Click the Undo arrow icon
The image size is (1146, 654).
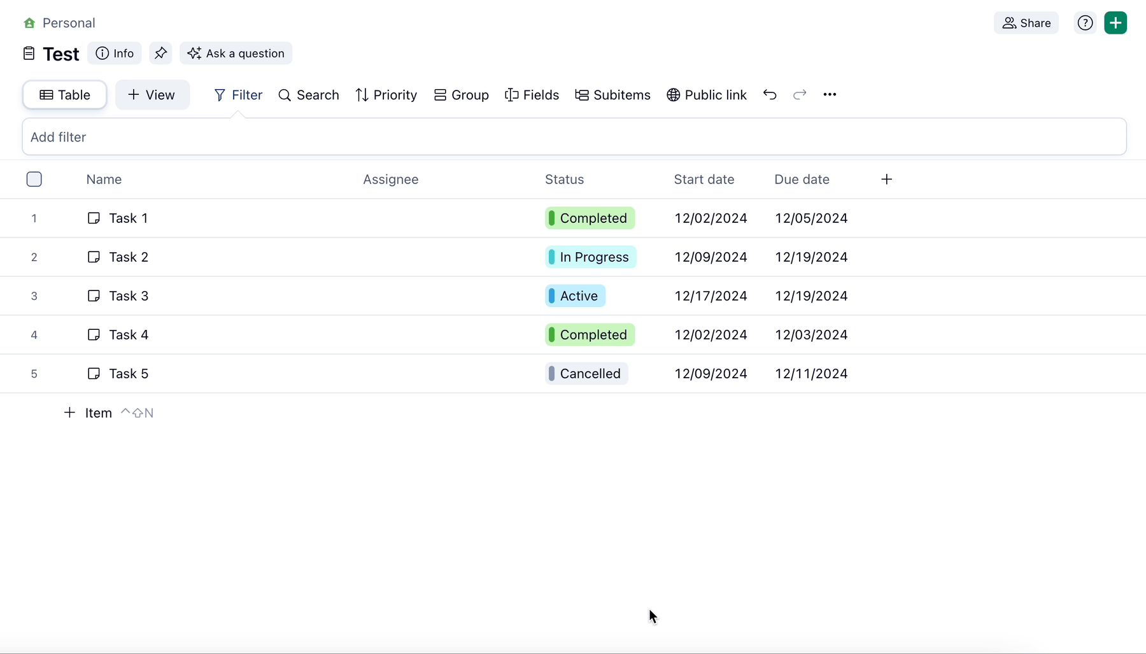coord(769,95)
